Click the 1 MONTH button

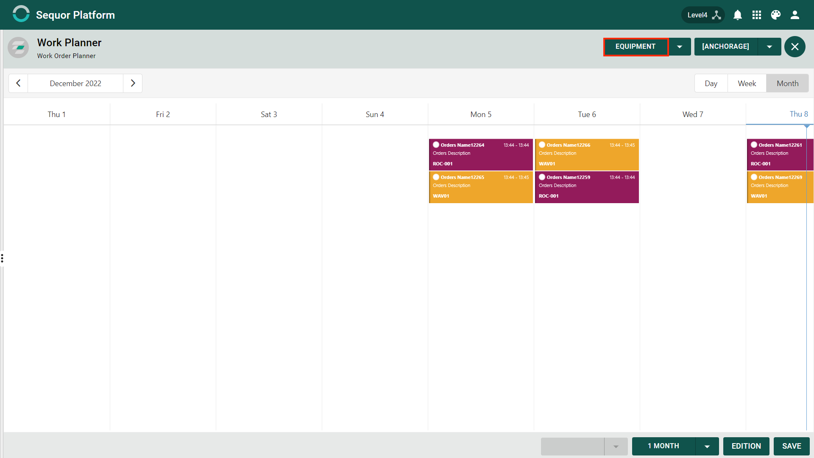tap(663, 446)
